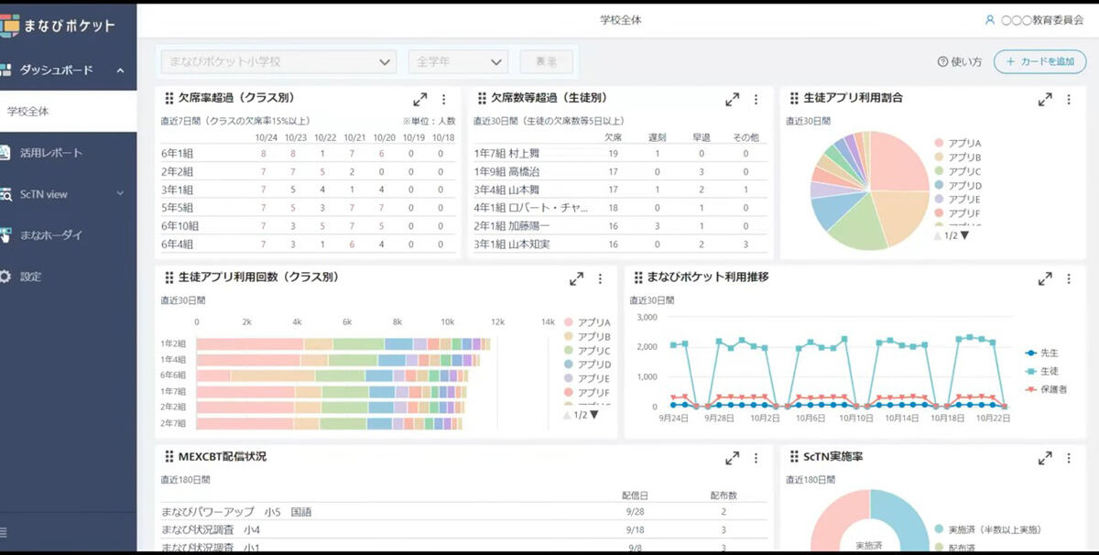Click the drag handle of 欠席数等超過（生徒別）
Image resolution: width=1099 pixels, height=555 pixels.
(482, 98)
